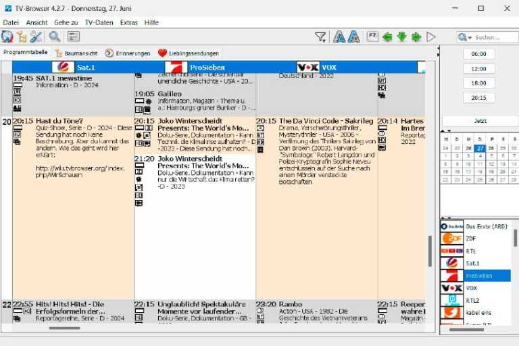Jump to 20:15 time button
The image size is (519, 346).
pyautogui.click(x=478, y=98)
